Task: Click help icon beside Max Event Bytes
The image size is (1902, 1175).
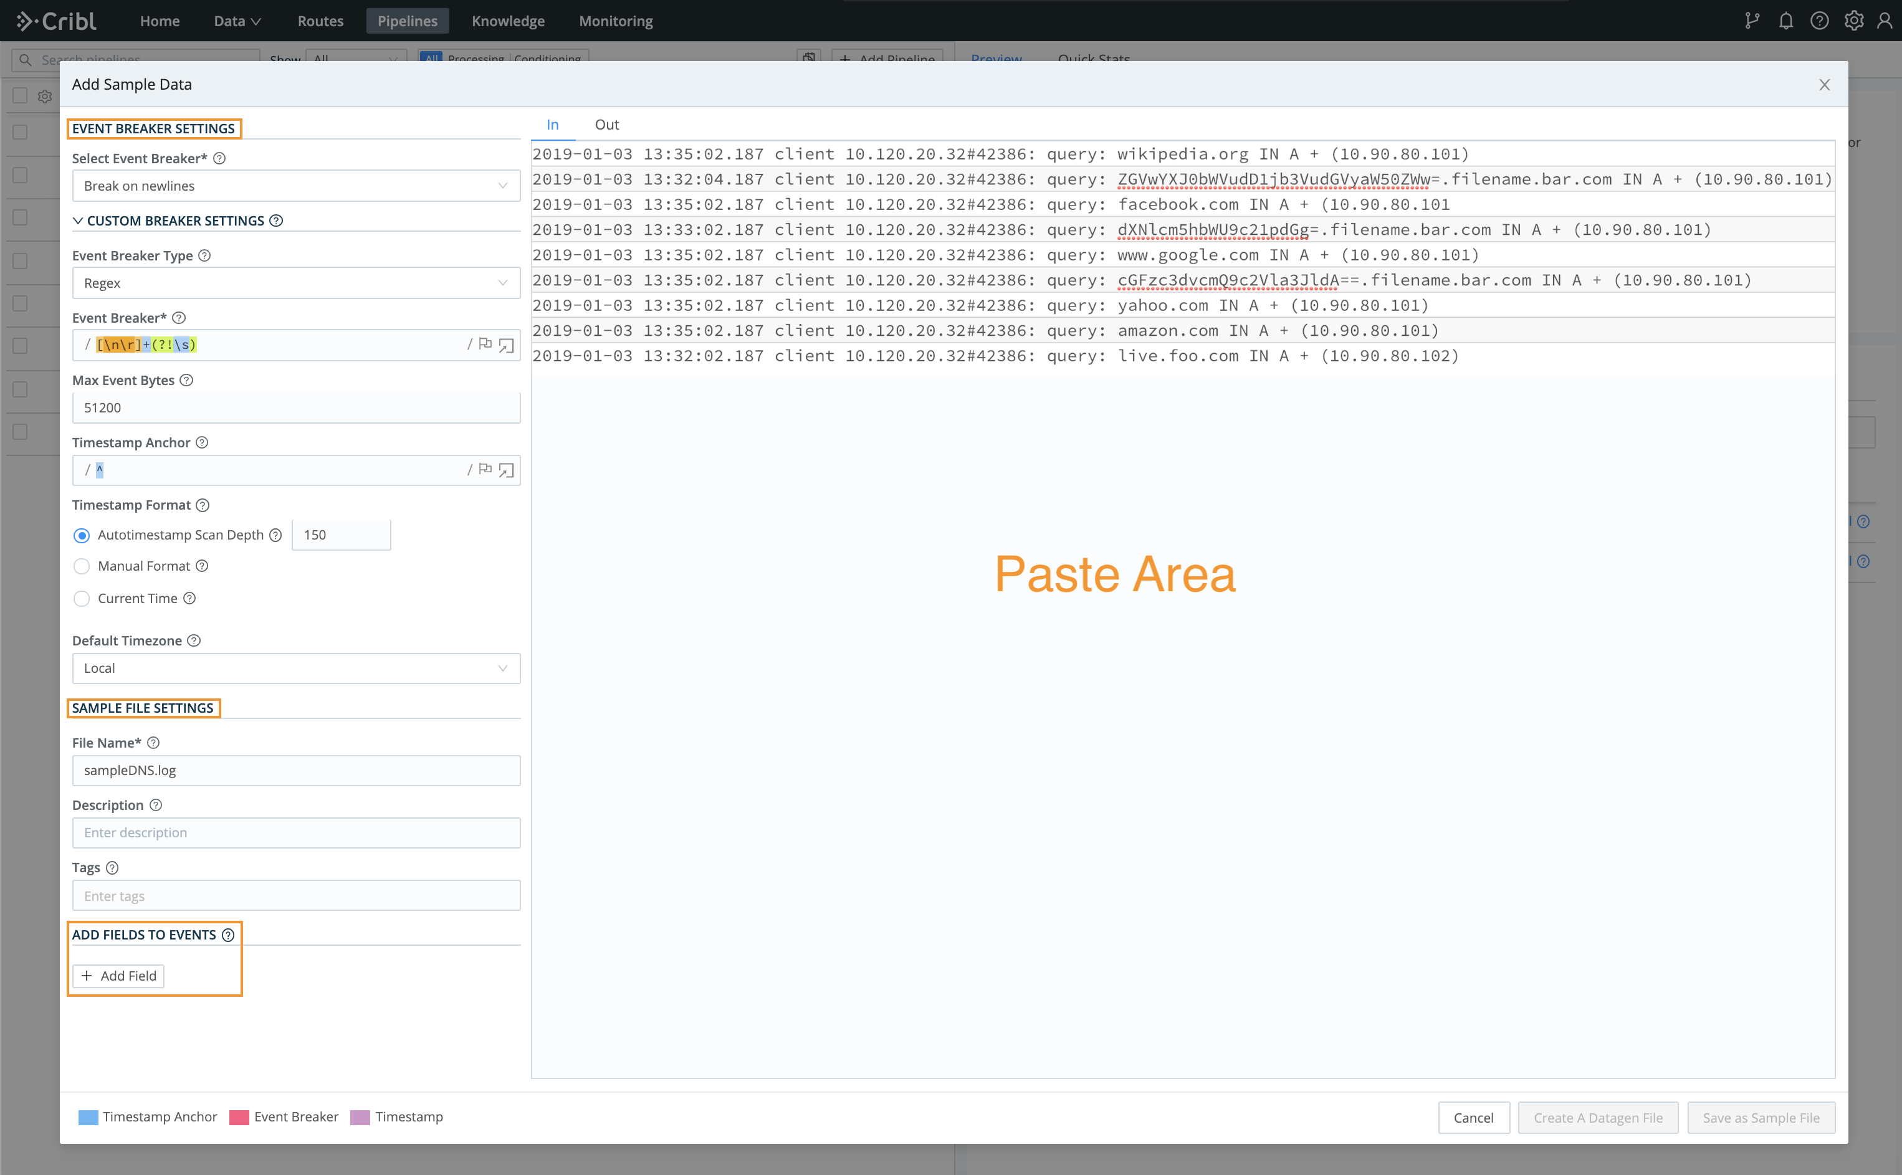Action: (186, 380)
